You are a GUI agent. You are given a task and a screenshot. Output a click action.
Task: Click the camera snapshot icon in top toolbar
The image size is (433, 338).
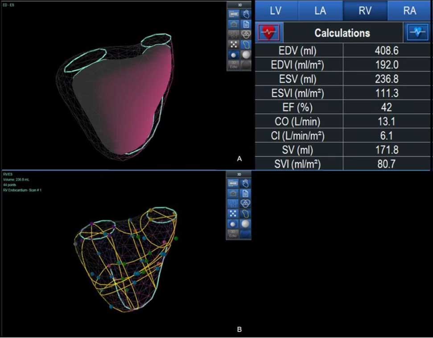(233, 24)
